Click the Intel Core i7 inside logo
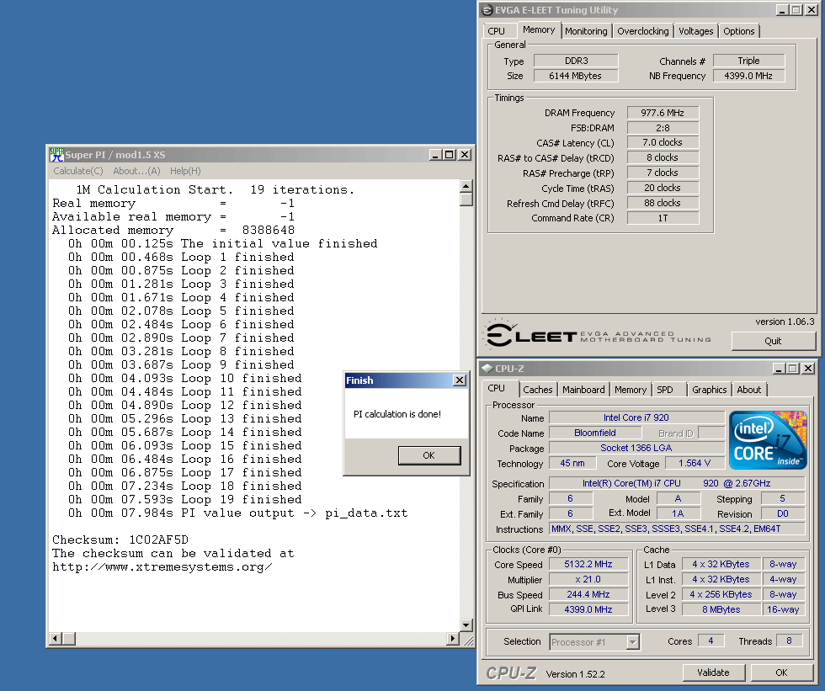Viewport: 825px width, 691px height. pyautogui.click(x=768, y=440)
